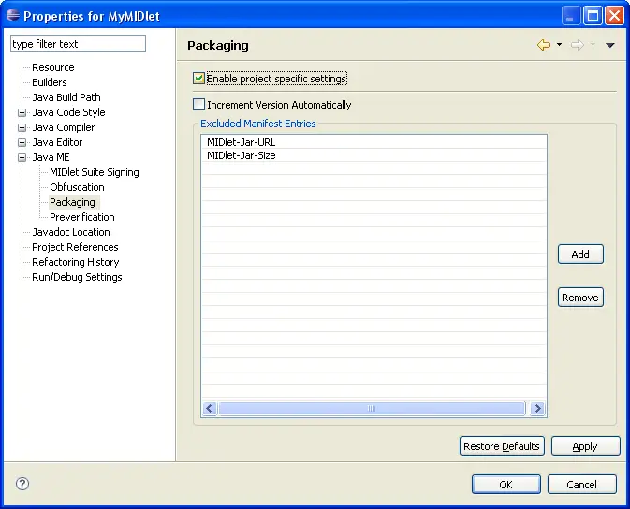Click the back navigation arrow icon

click(x=543, y=45)
